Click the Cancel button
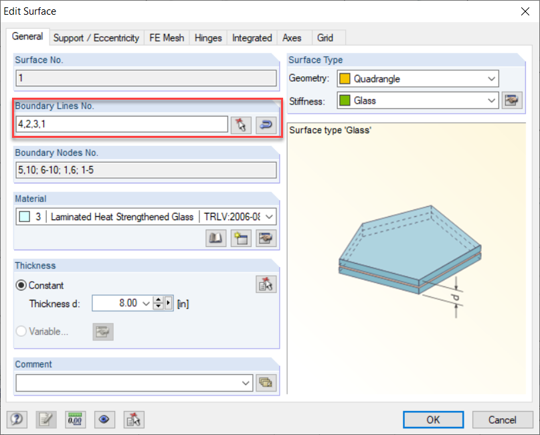 tap(502, 420)
